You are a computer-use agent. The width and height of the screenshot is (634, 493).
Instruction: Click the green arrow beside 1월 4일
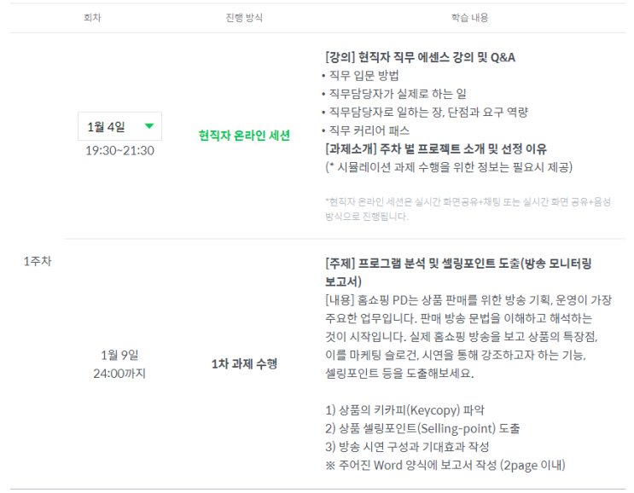pyautogui.click(x=149, y=127)
